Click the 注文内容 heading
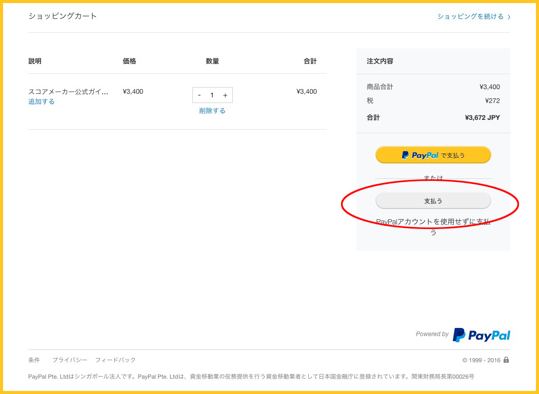The width and height of the screenshot is (539, 394). (380, 61)
